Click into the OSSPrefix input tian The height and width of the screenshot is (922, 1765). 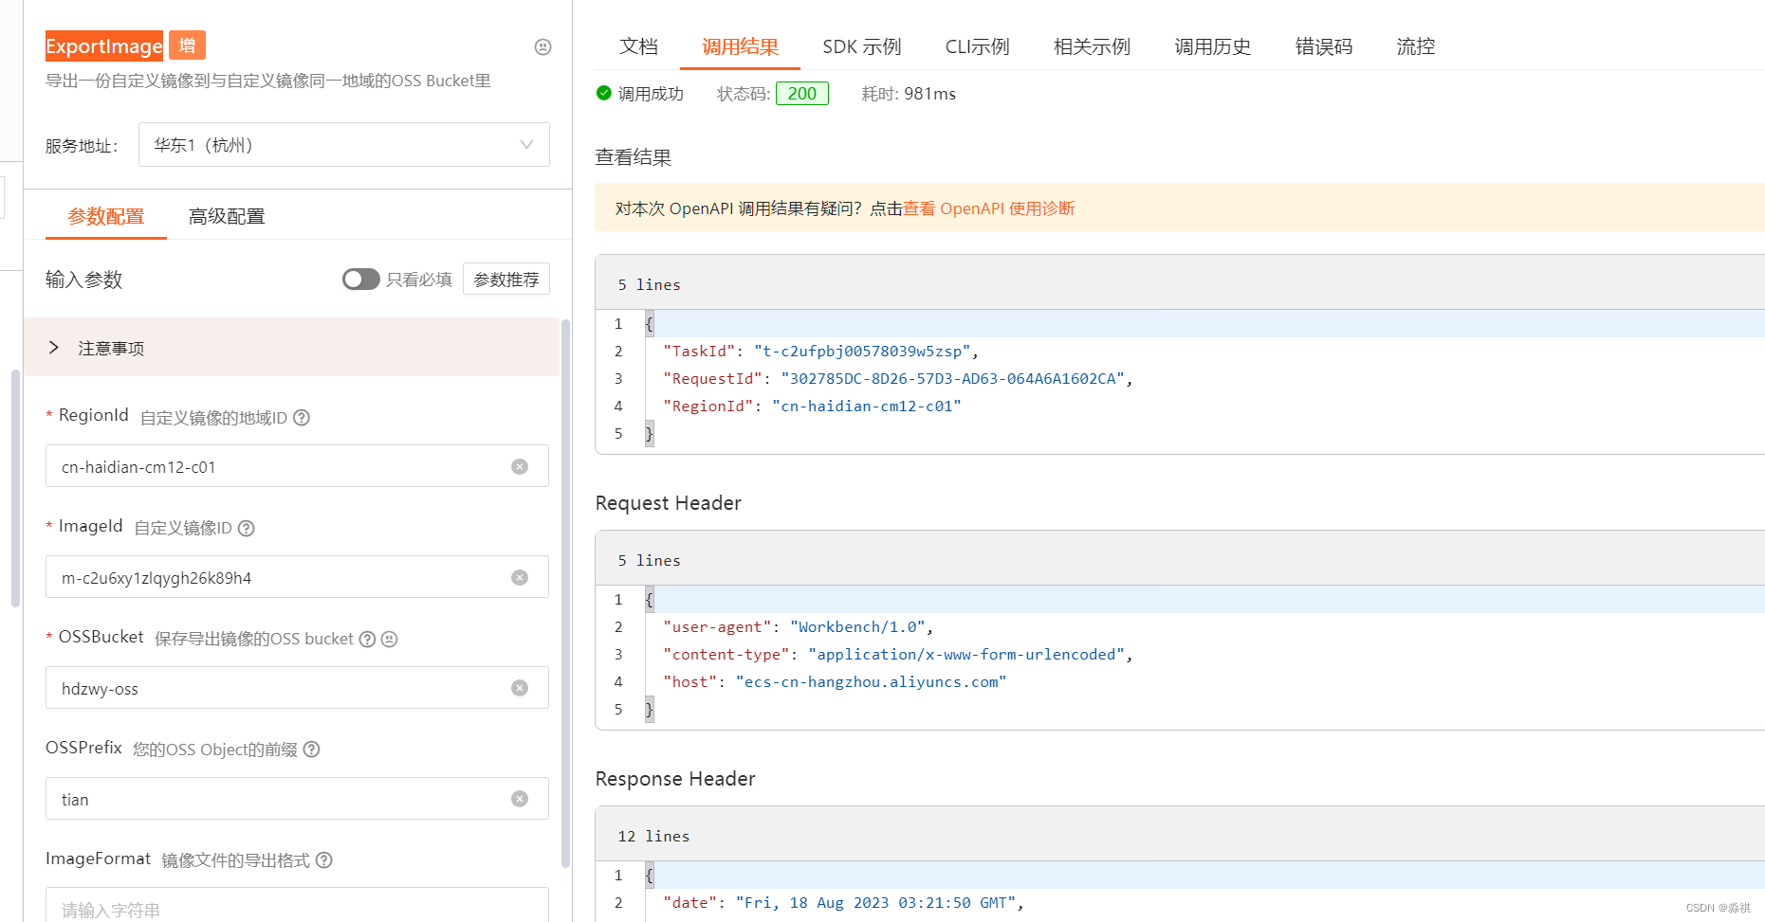(x=297, y=799)
